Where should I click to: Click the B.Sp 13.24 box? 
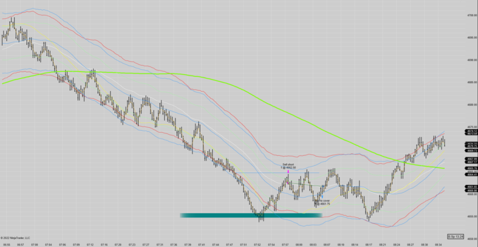456,236
